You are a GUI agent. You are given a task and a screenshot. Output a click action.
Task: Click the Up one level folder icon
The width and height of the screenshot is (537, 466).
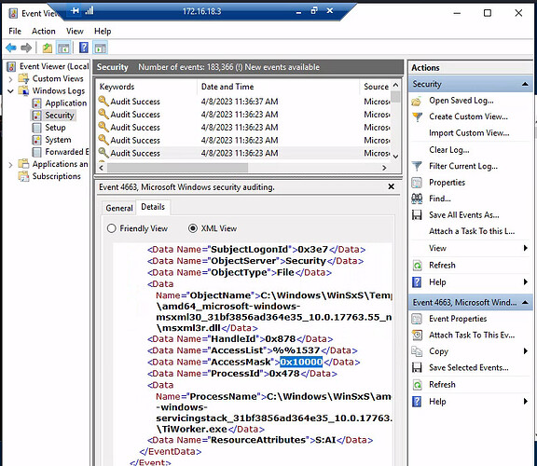(48, 48)
